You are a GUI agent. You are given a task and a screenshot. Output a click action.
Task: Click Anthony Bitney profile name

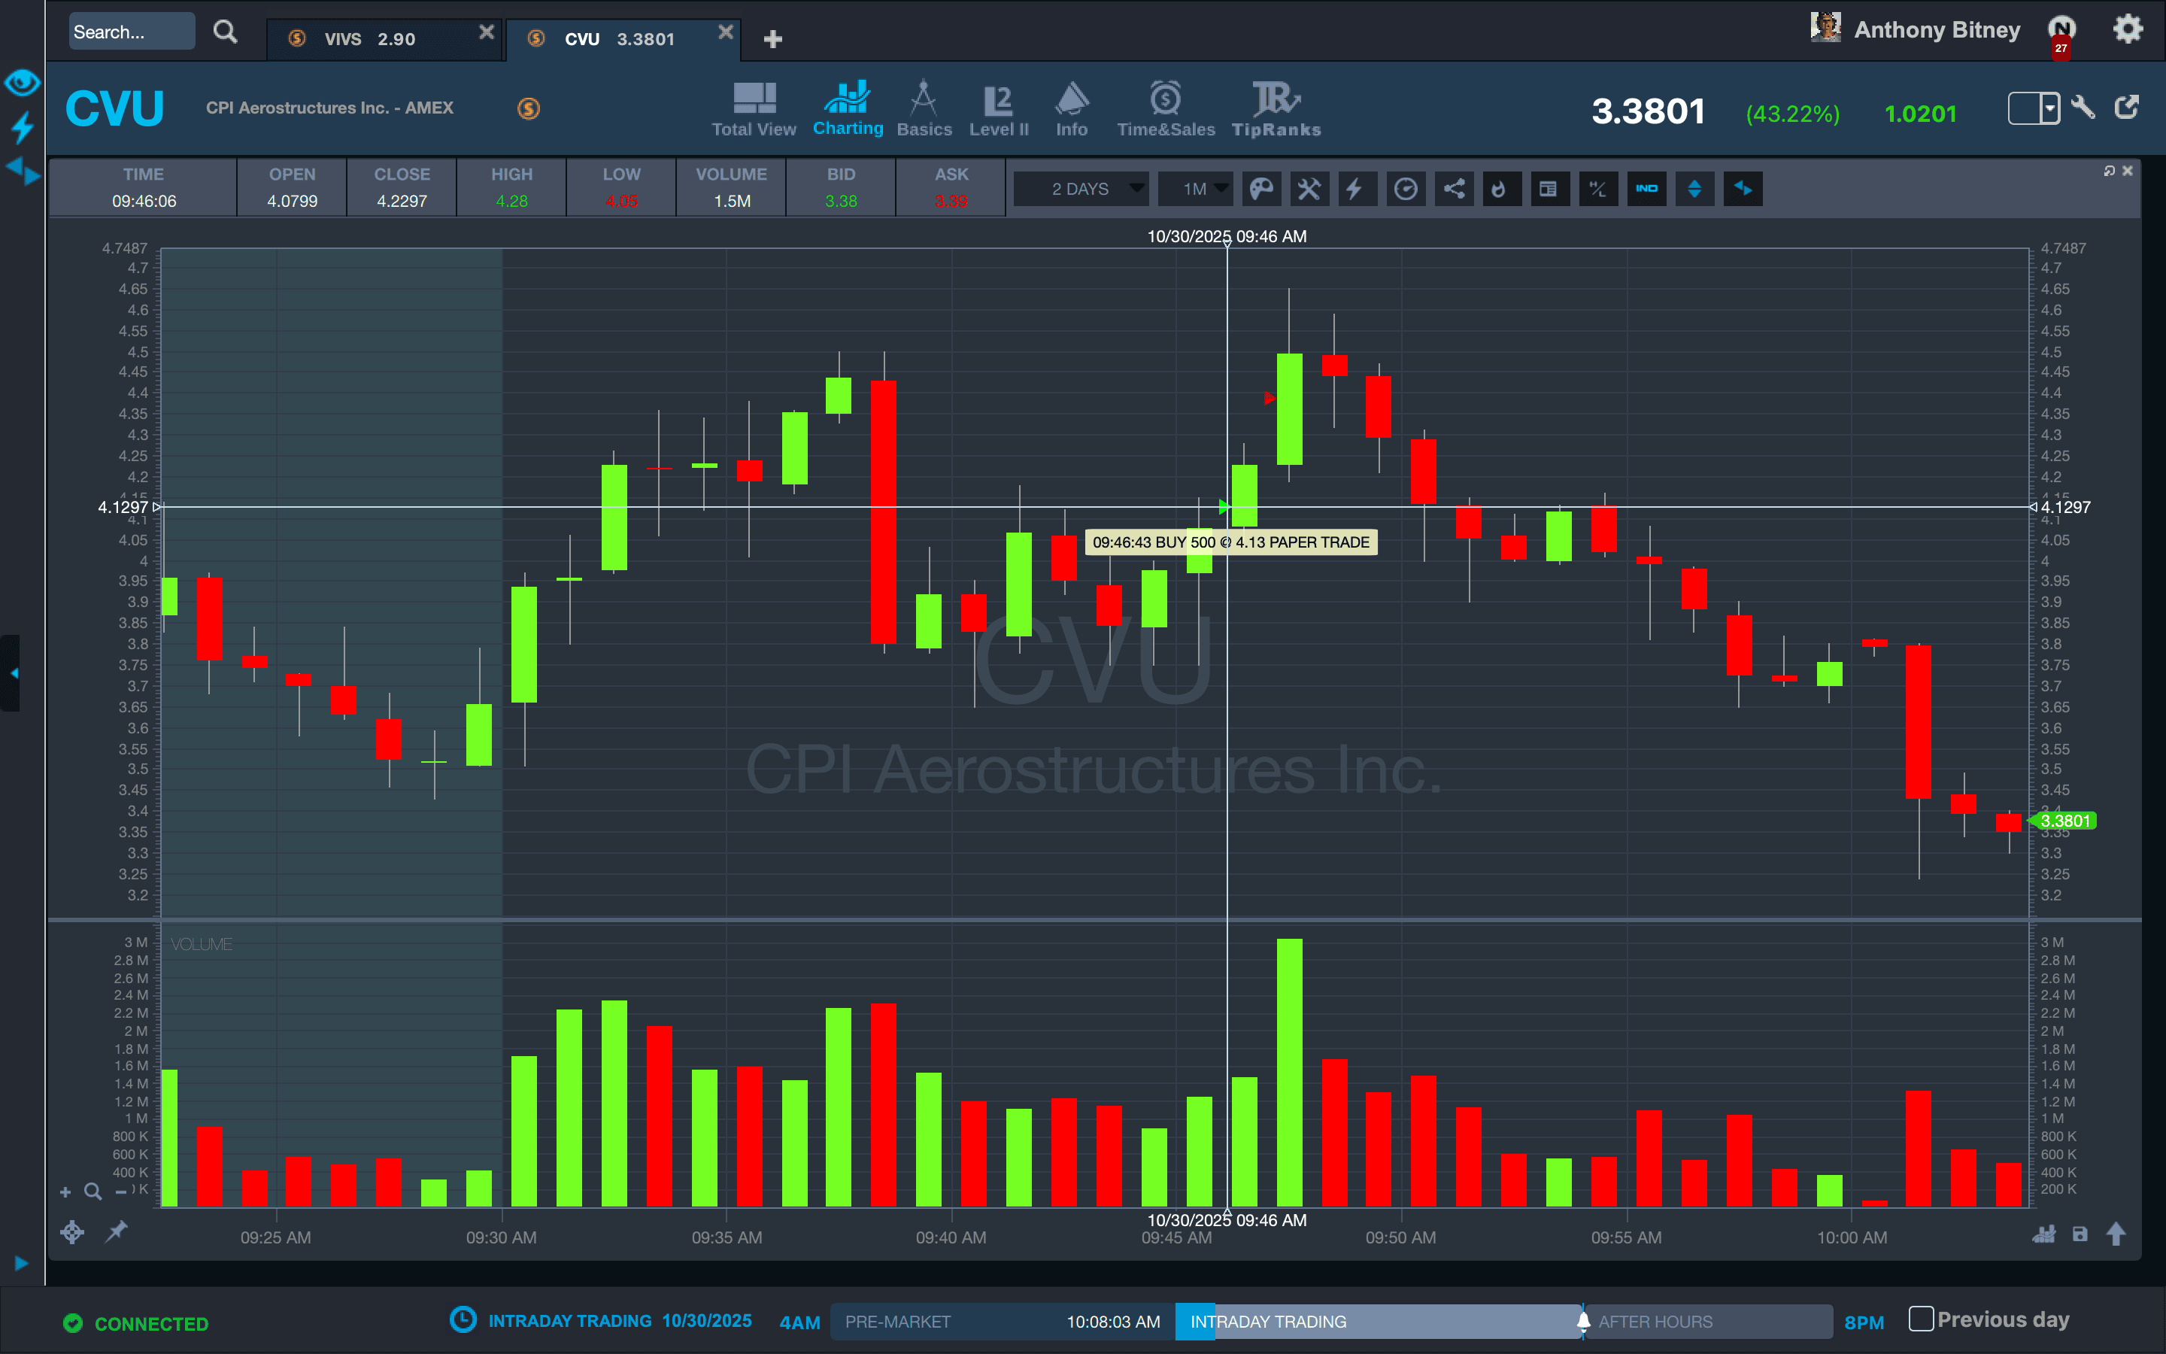click(x=1936, y=29)
